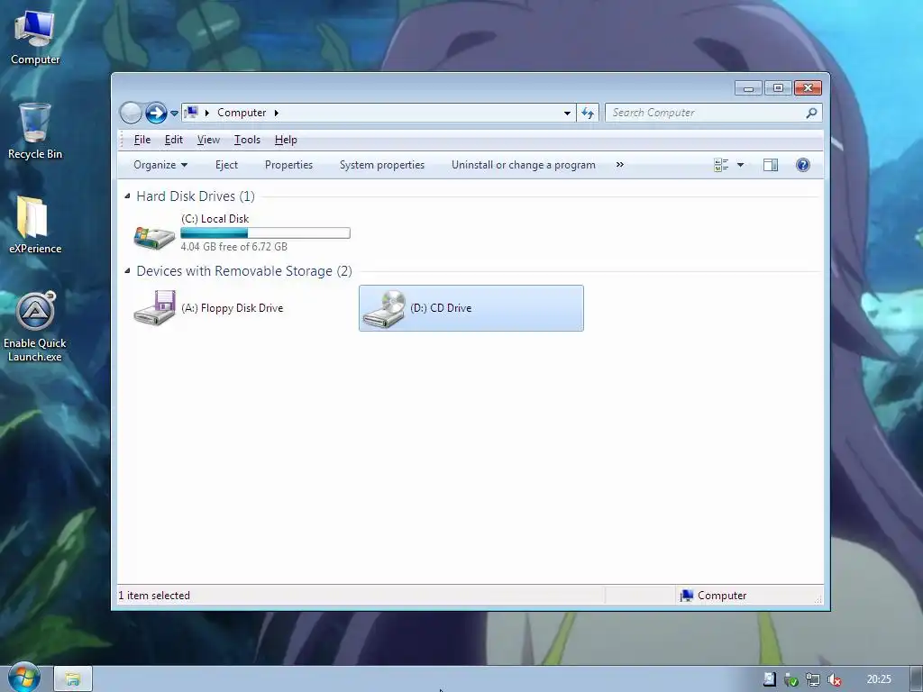Open the Tools menu
Image resolution: width=923 pixels, height=692 pixels.
[x=247, y=140]
